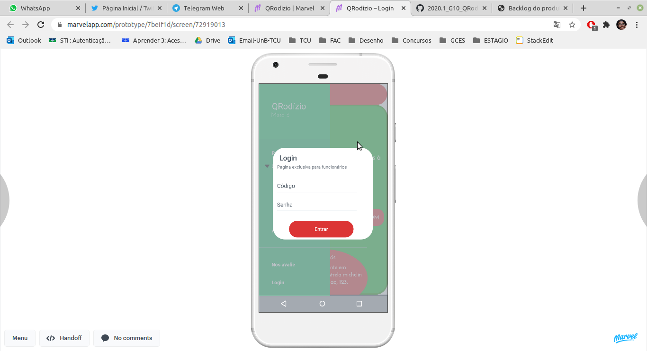Open the STI : Autenticação bookmark
The image size is (647, 351).
pyautogui.click(x=80, y=40)
